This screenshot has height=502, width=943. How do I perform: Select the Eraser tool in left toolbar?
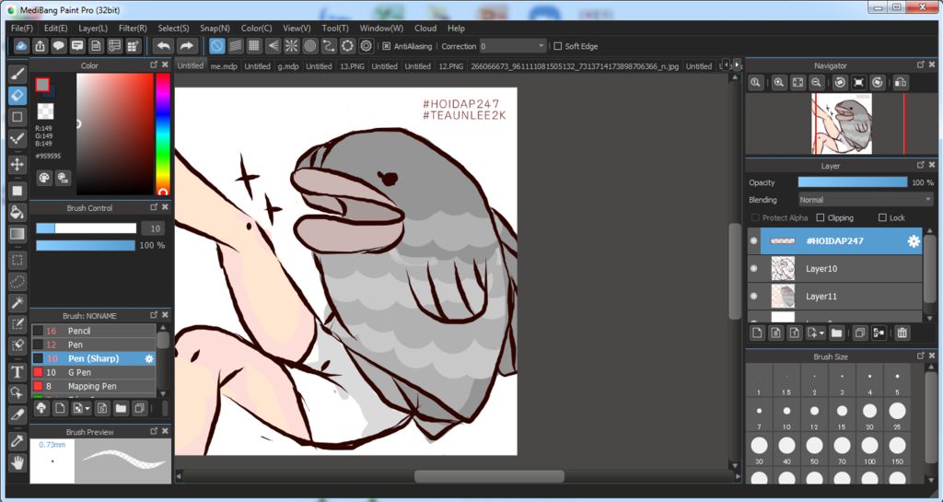[x=17, y=94]
